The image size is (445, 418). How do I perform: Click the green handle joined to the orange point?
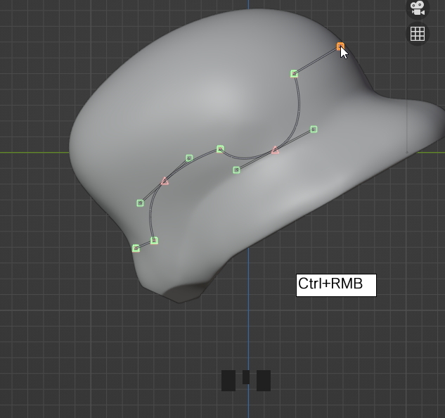coord(294,74)
